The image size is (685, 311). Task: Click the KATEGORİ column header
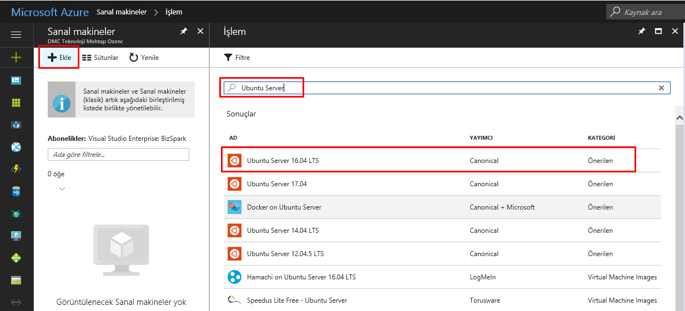[601, 137]
